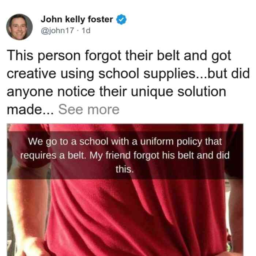Click tweet line starting 'This person forgot'
This screenshot has height=256, width=256.
(119, 56)
